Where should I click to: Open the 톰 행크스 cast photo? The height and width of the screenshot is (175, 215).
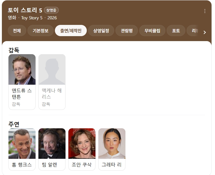[22, 144]
